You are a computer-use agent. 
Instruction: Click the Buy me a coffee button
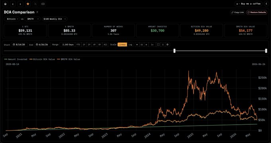coord(249,4)
